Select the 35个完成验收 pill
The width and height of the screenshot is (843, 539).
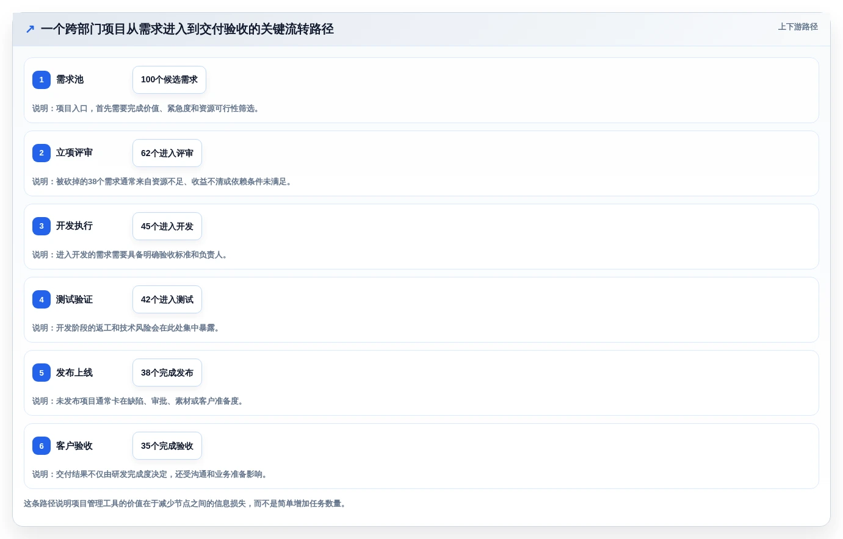point(167,446)
